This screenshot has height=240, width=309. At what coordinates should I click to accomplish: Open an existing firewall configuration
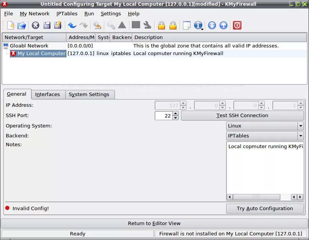tap(22, 25)
